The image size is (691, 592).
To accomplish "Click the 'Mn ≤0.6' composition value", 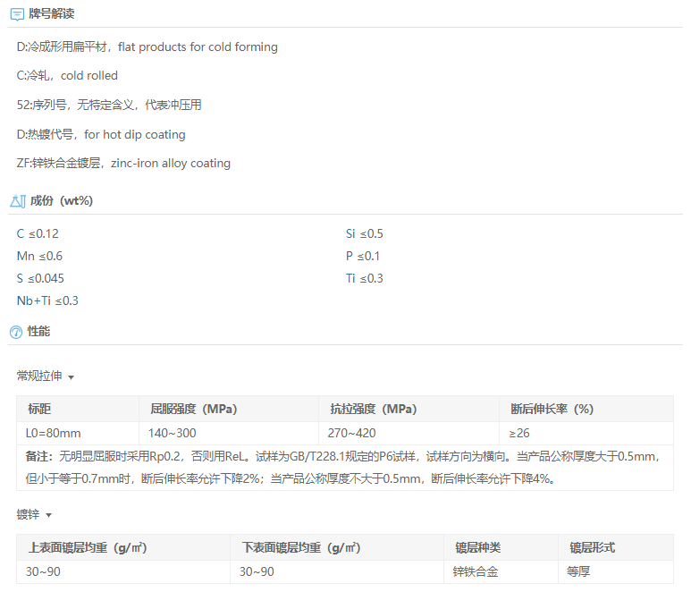I will click(x=39, y=256).
